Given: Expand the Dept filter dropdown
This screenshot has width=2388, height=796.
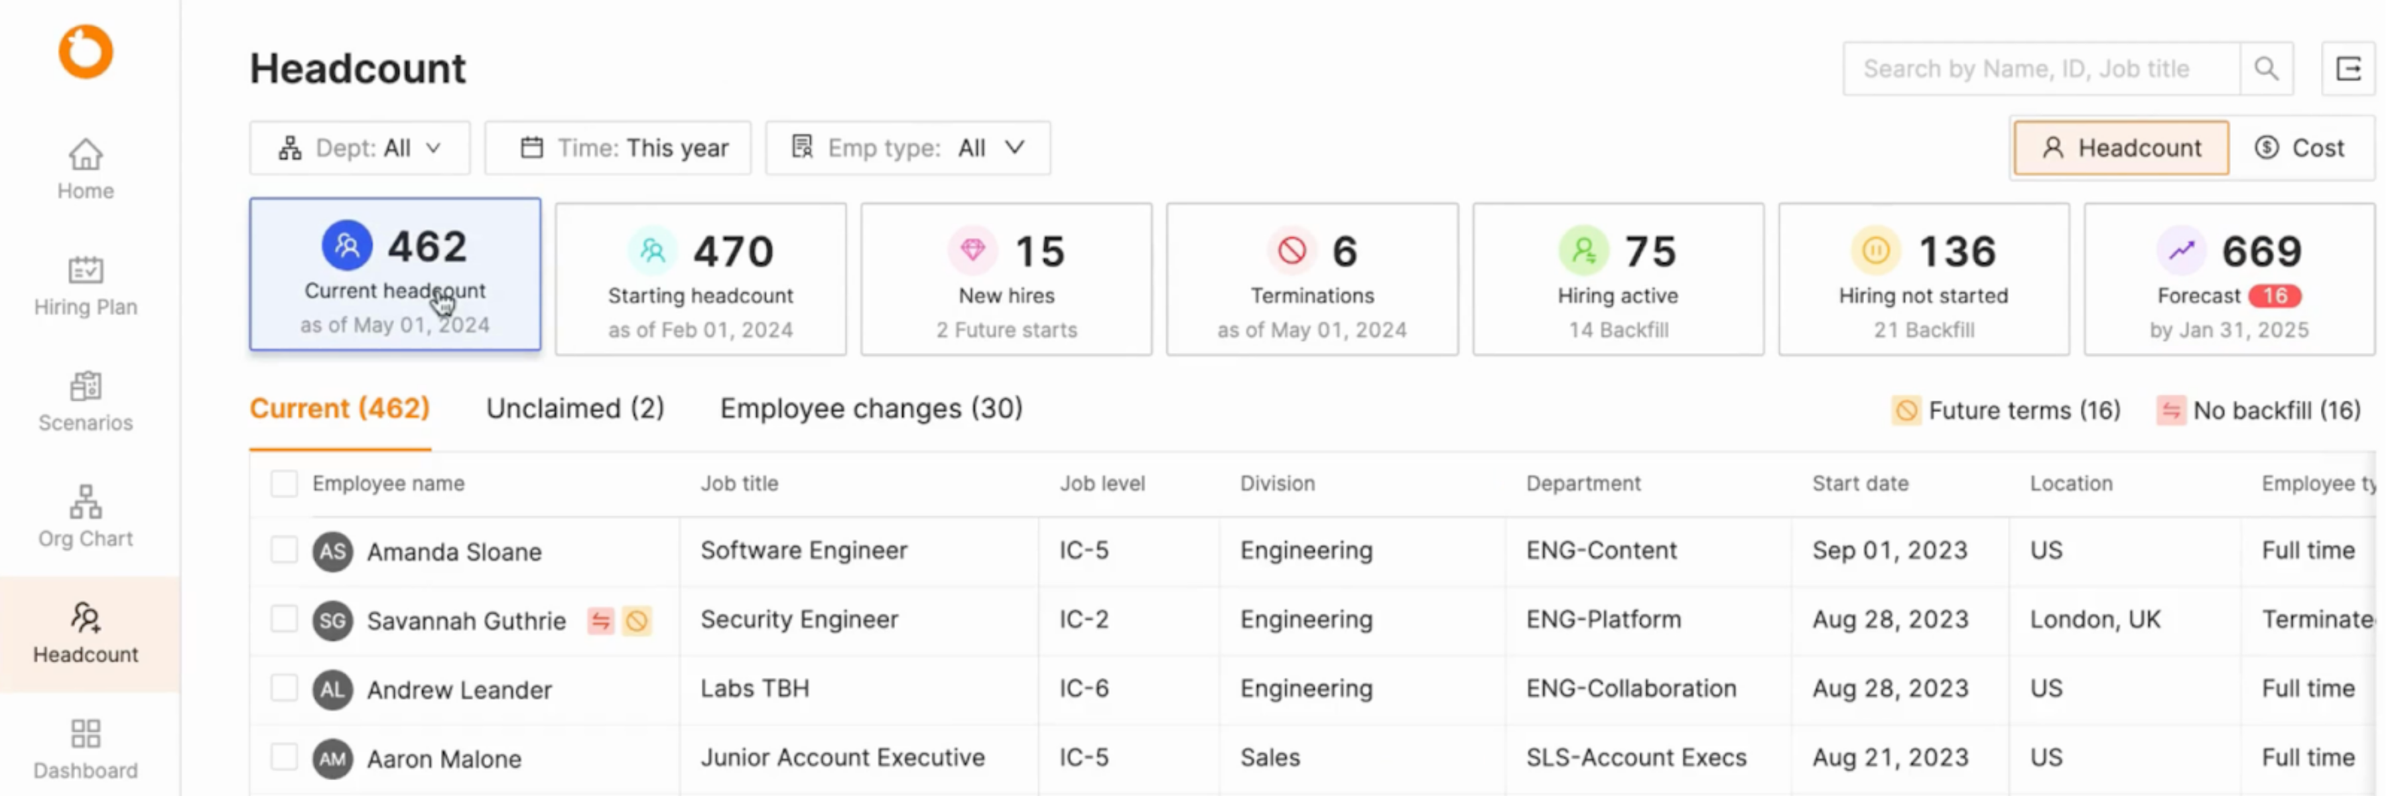Looking at the screenshot, I should [x=360, y=149].
